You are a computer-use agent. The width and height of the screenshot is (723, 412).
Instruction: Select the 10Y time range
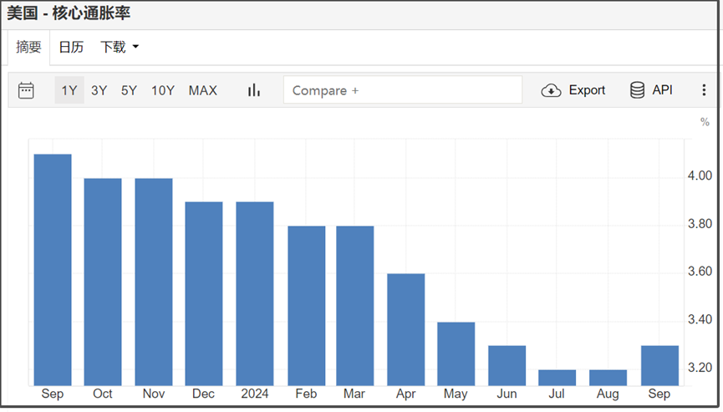163,90
